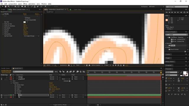Select the Pen tool

click(x=25, y=6)
